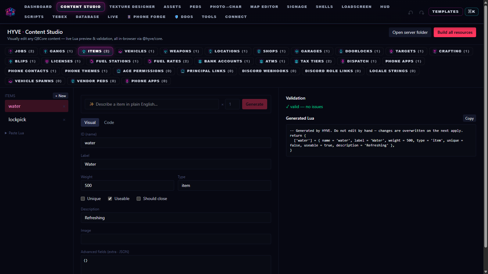The width and height of the screenshot is (488, 274).
Task: Open the Discord Webhooks (0) category
Action: [x=269, y=71]
